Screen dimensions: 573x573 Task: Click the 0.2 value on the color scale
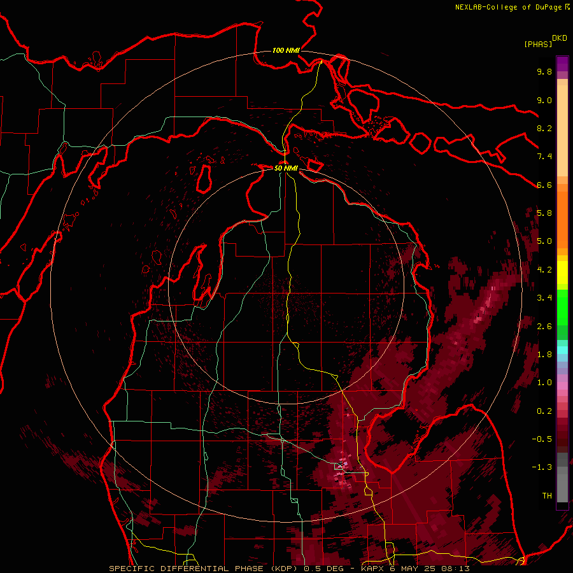pyautogui.click(x=544, y=411)
